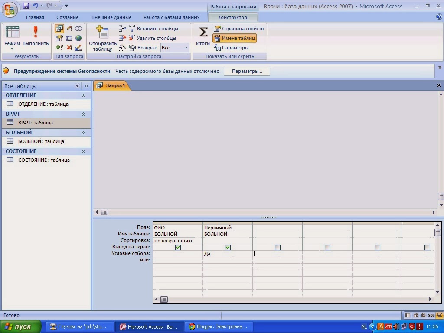Viewport: 444px width, 333px height.
Task: Uncheck Вывод на экран for Первичный column
Action: click(228, 247)
